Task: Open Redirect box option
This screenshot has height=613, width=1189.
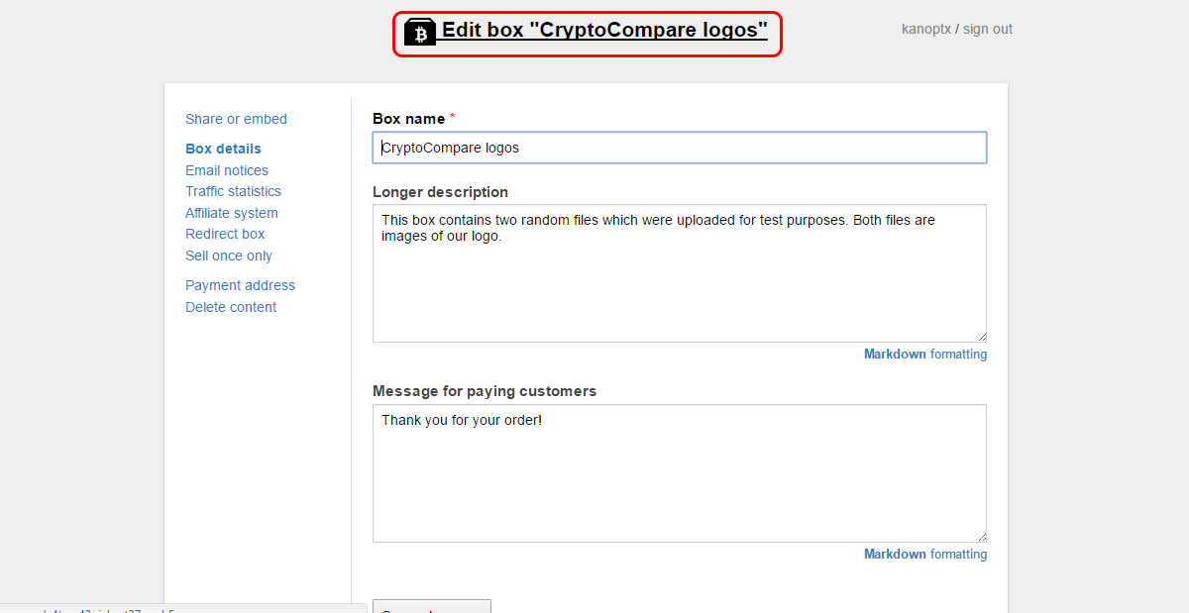Action: click(225, 234)
